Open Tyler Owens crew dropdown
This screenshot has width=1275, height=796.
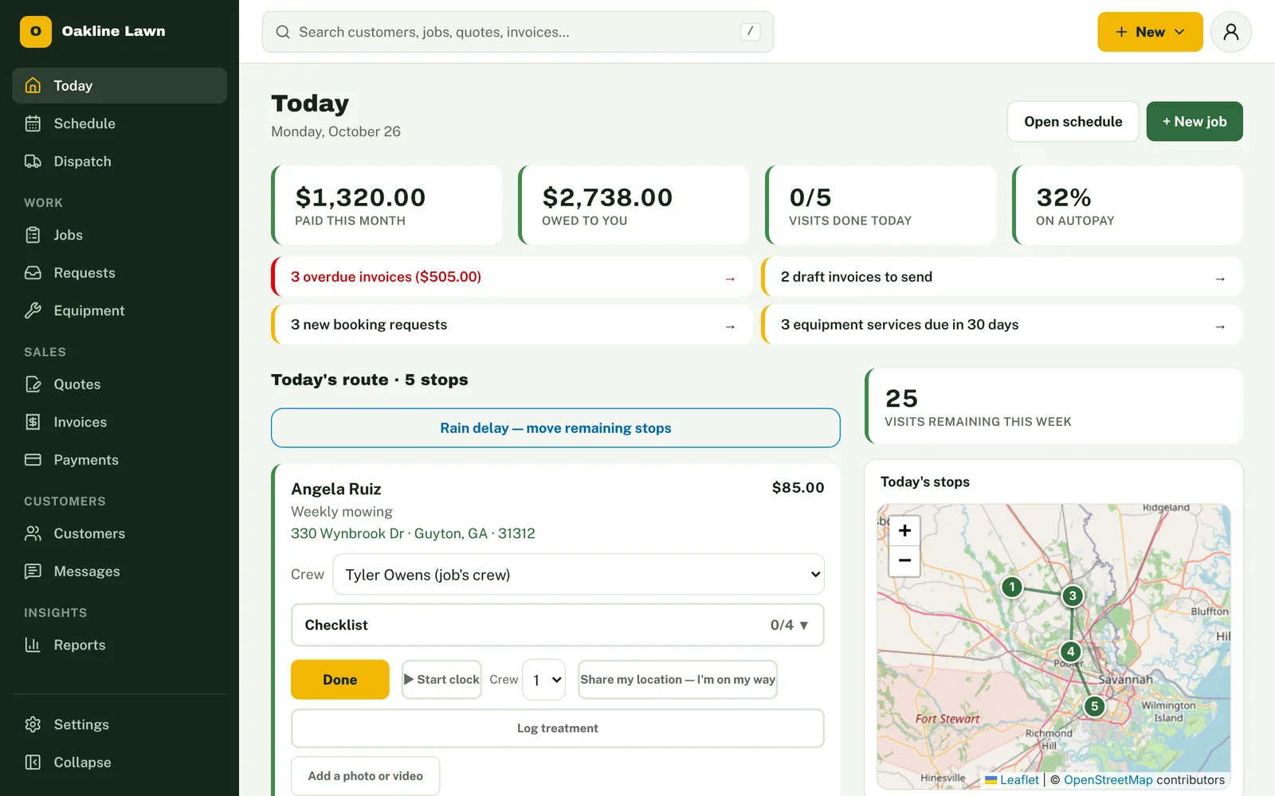click(x=579, y=575)
